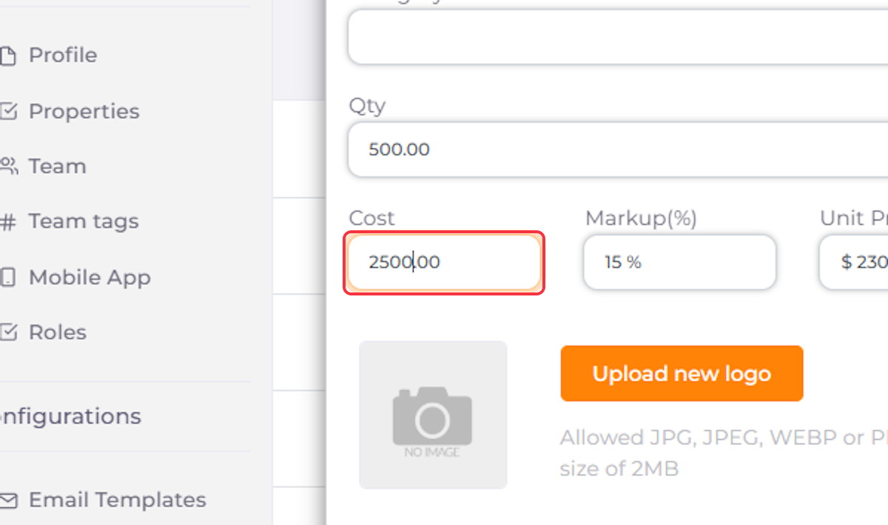Open the Profile menu item
The width and height of the screenshot is (888, 525).
63,56
